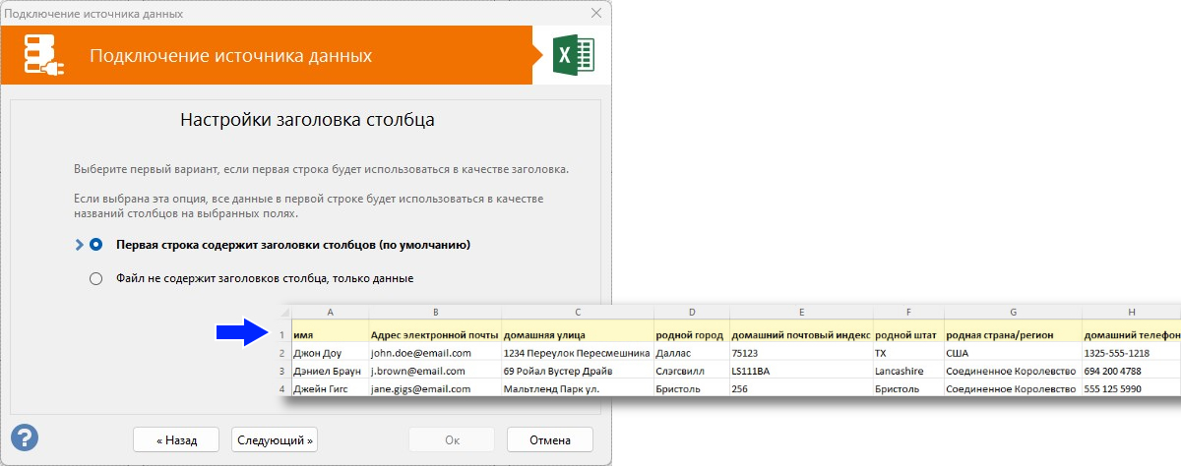The image size is (1181, 466).
Task: Click cell 'j.brown@email.com'
Action: [x=435, y=372]
